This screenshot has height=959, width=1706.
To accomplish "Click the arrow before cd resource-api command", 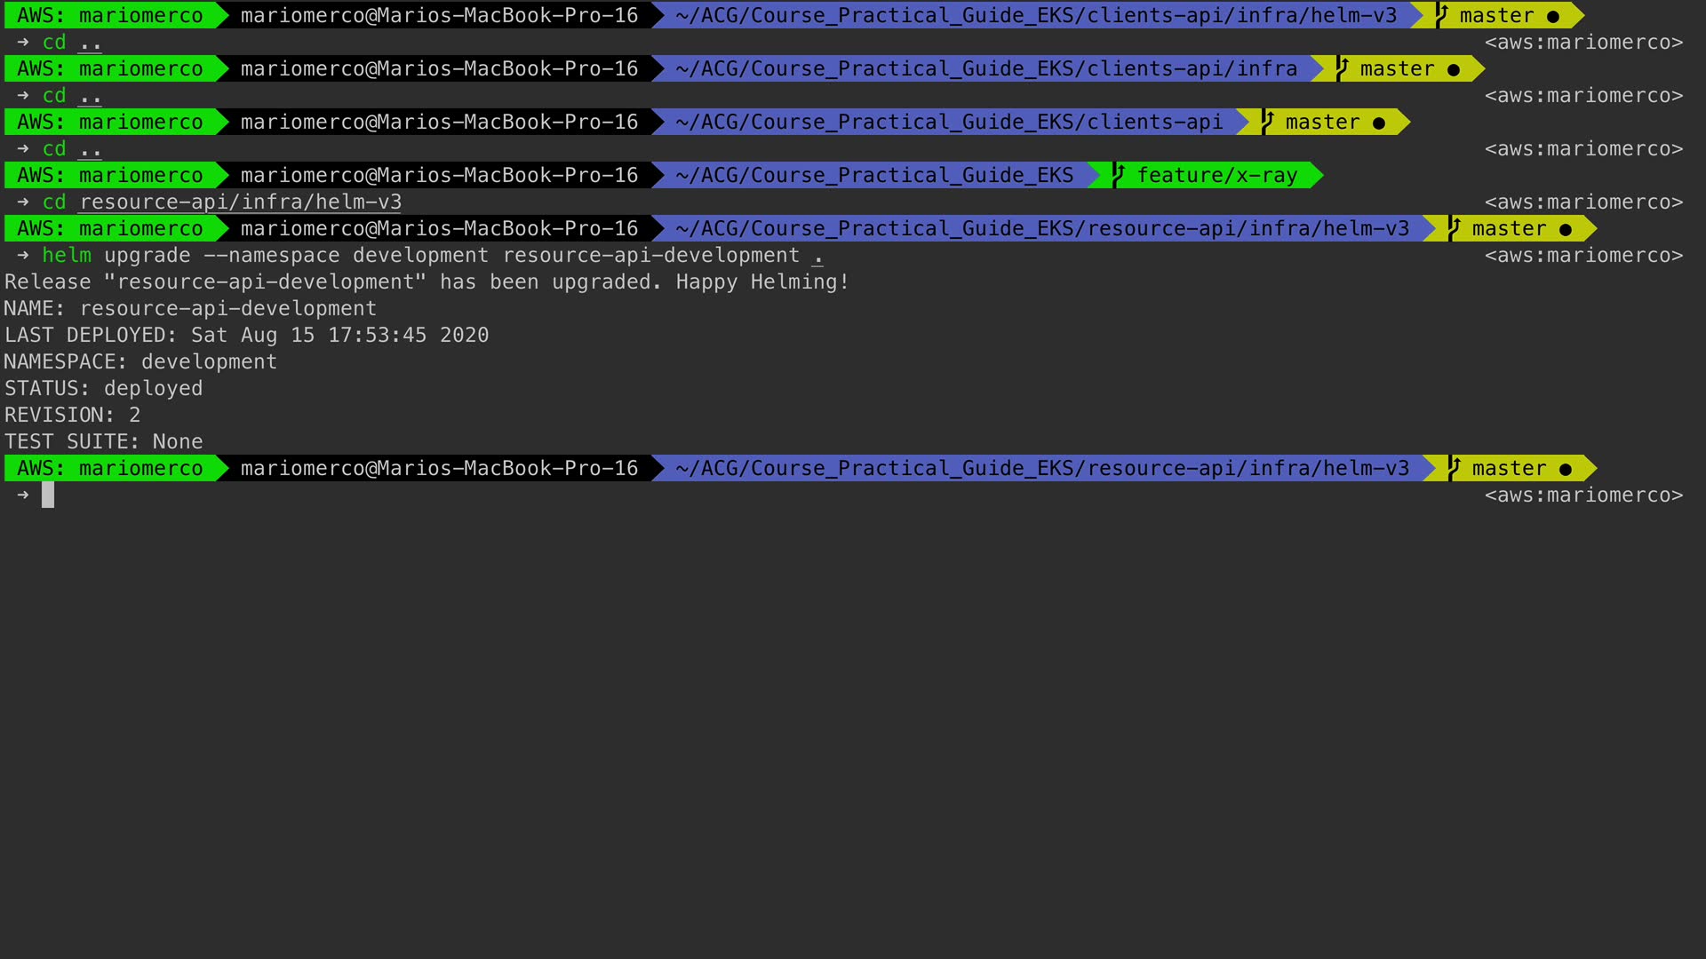I will 23,202.
